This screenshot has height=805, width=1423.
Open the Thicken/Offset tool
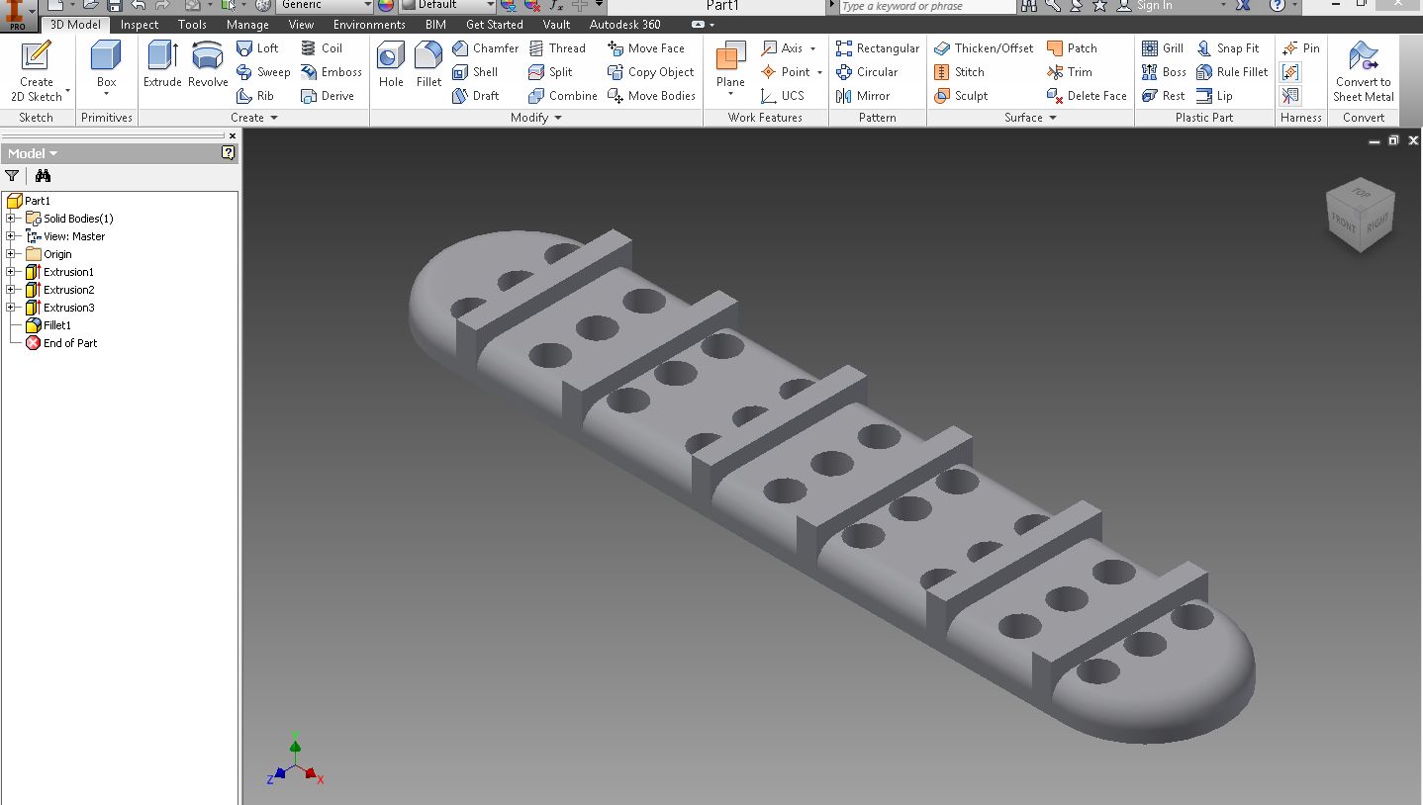[x=984, y=48]
